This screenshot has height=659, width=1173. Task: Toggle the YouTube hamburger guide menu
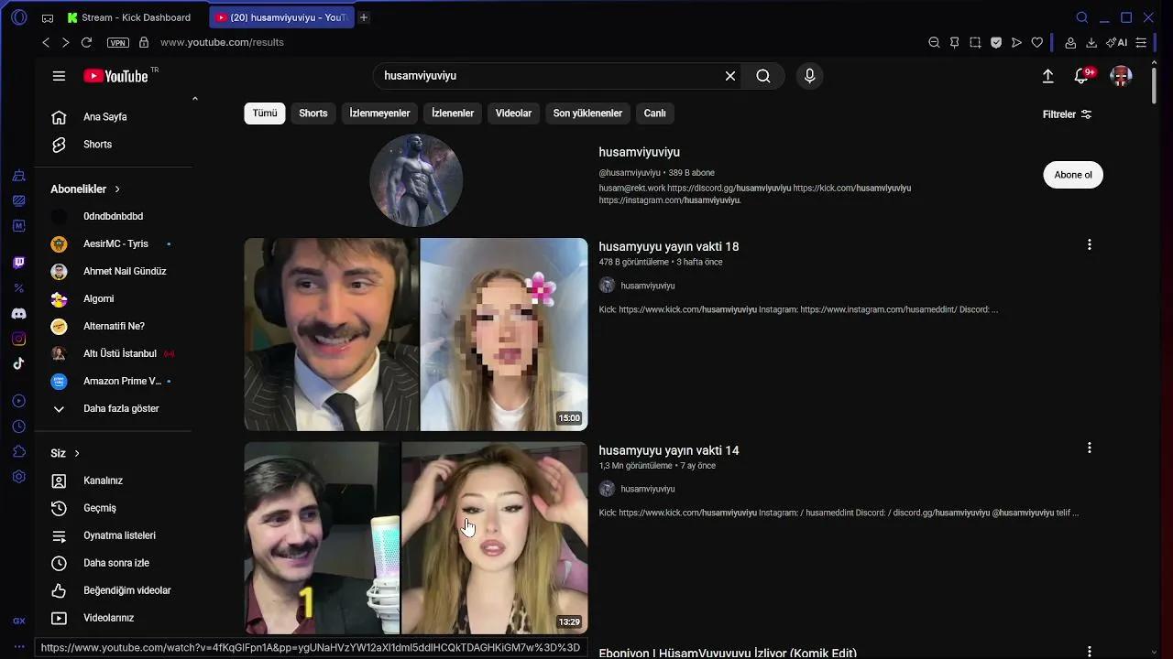point(59,76)
